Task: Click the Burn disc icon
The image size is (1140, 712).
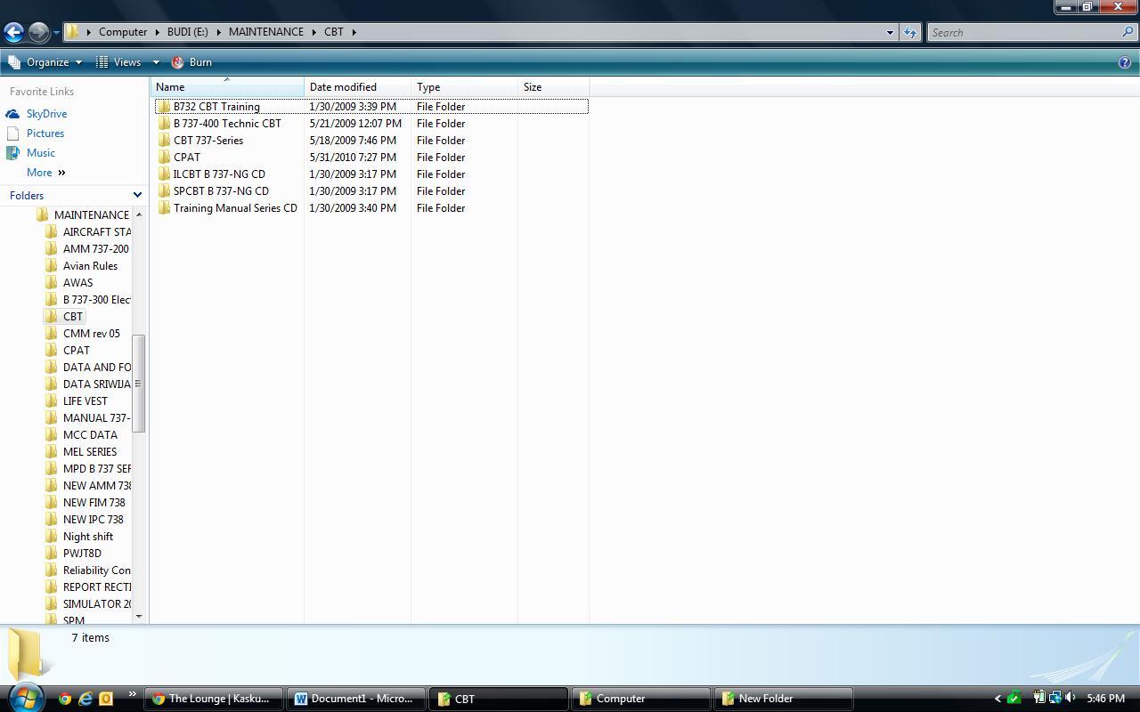Action: [177, 62]
